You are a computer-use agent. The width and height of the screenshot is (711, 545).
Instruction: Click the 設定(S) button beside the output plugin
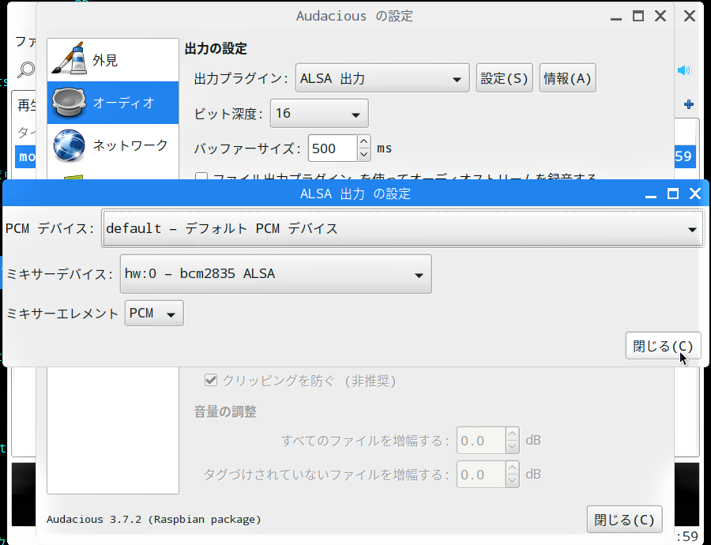(x=504, y=78)
